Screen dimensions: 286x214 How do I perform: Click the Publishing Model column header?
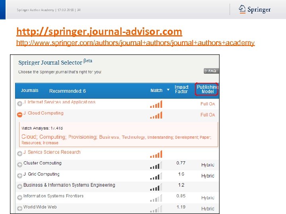pos(207,89)
